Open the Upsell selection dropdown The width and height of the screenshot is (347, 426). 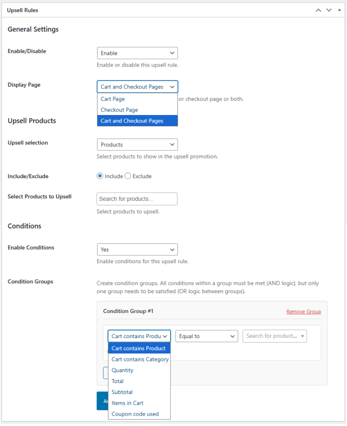(x=137, y=145)
